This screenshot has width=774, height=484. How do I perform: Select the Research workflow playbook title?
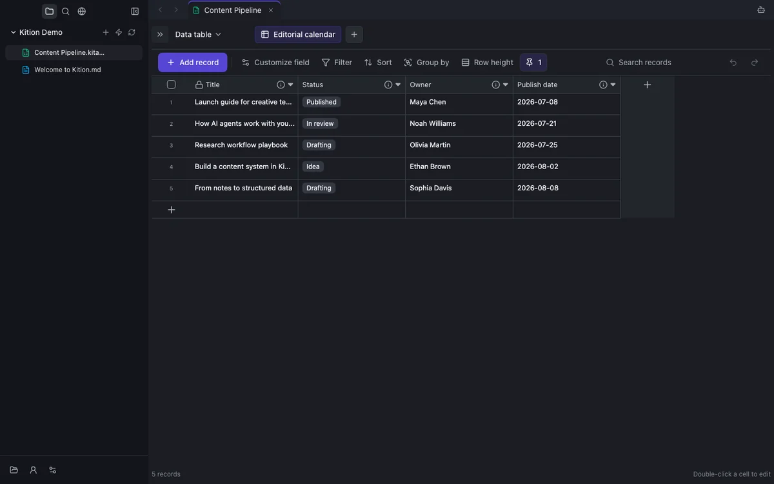pos(241,145)
